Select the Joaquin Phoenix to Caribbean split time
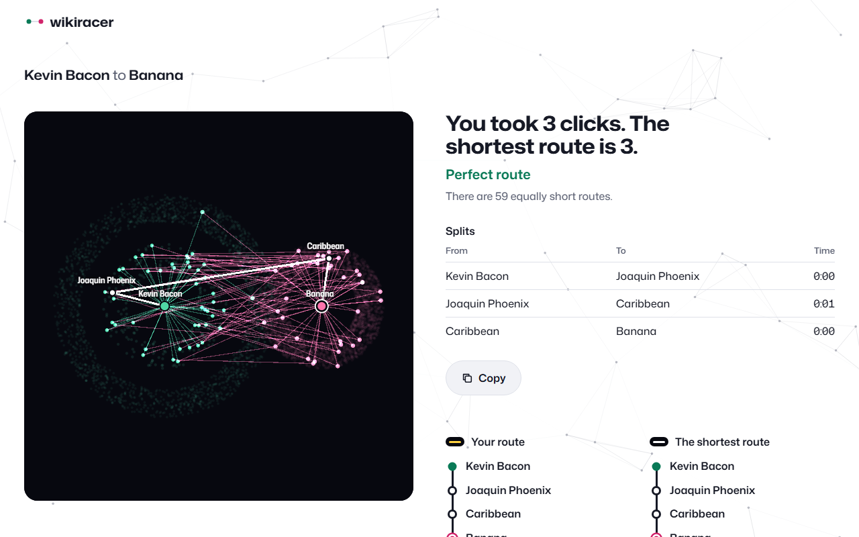This screenshot has width=859, height=537. tap(824, 303)
